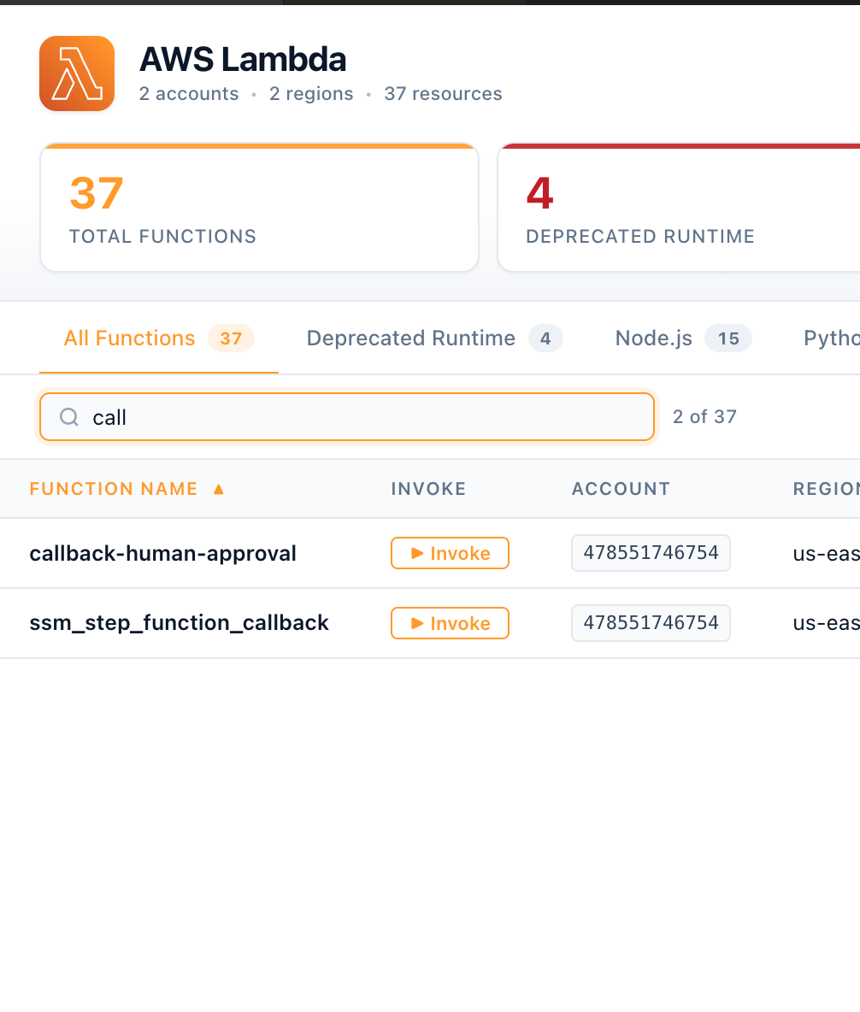Click the Invoke column header
The width and height of the screenshot is (860, 1012).
click(428, 489)
